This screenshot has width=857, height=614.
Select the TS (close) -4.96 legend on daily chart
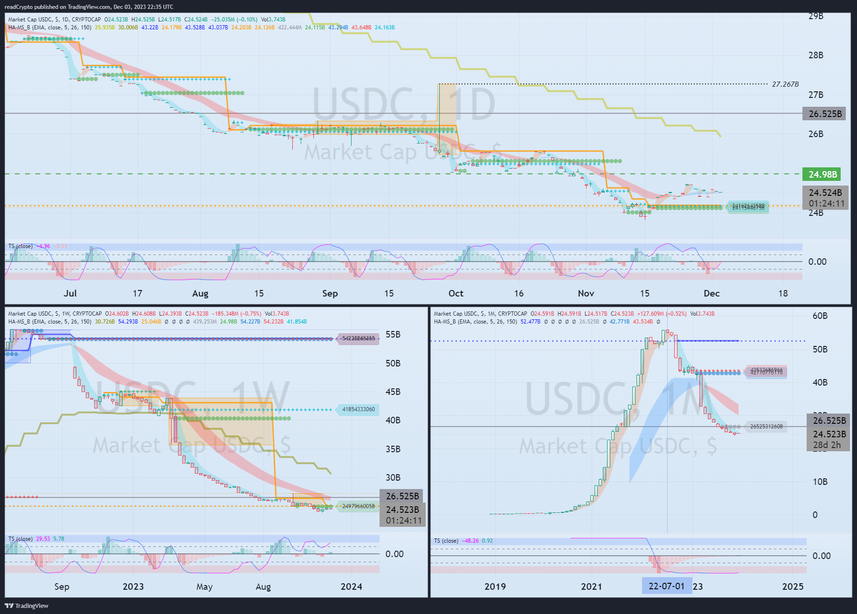tap(37, 246)
